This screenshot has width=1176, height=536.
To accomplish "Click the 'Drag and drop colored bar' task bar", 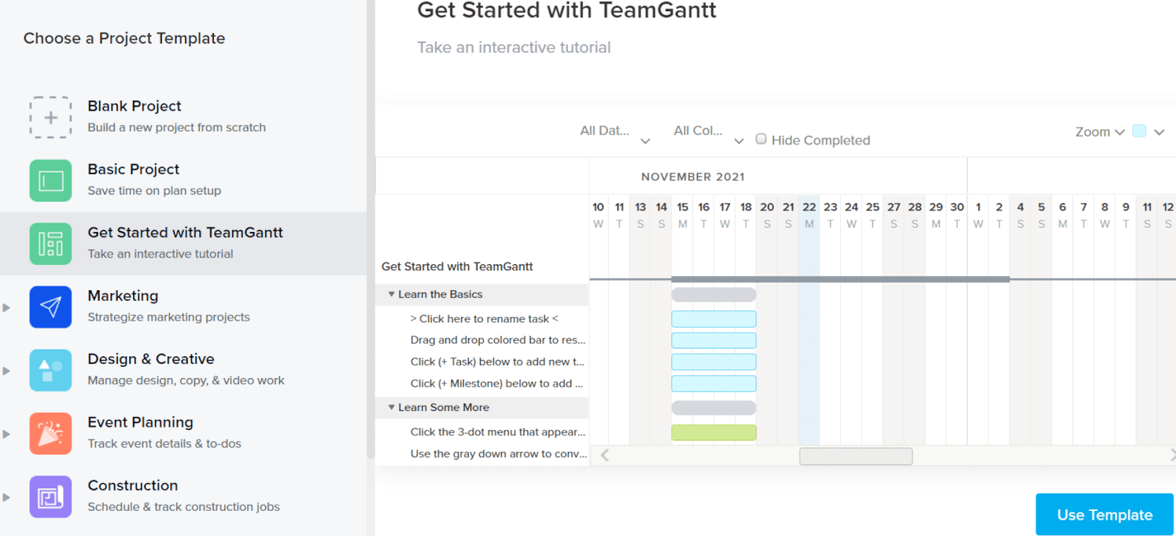I will 714,340.
